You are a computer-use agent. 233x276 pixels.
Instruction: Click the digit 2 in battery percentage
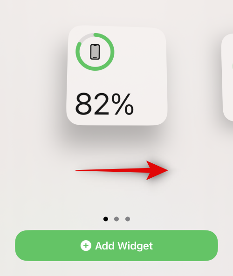click(x=102, y=104)
